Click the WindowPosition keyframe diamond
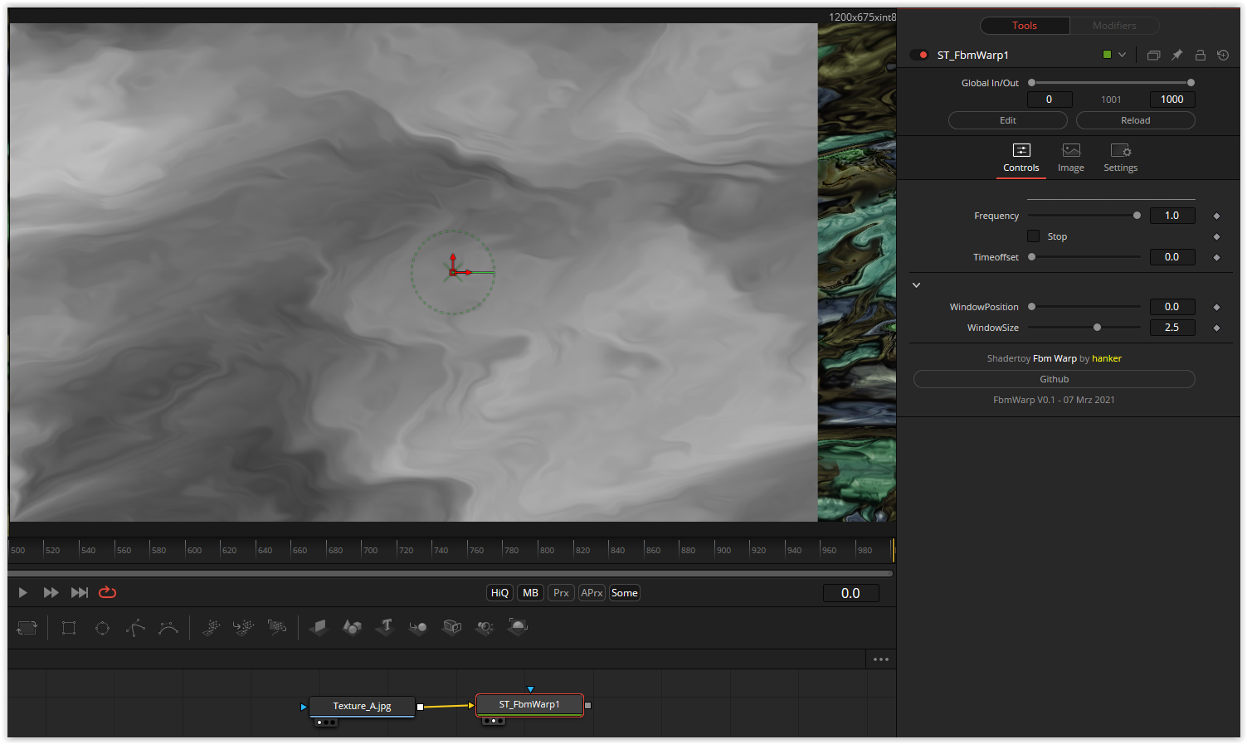 click(x=1216, y=307)
